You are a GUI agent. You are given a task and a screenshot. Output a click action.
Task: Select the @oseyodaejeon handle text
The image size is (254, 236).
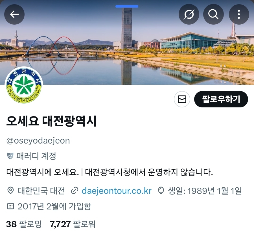(x=38, y=141)
